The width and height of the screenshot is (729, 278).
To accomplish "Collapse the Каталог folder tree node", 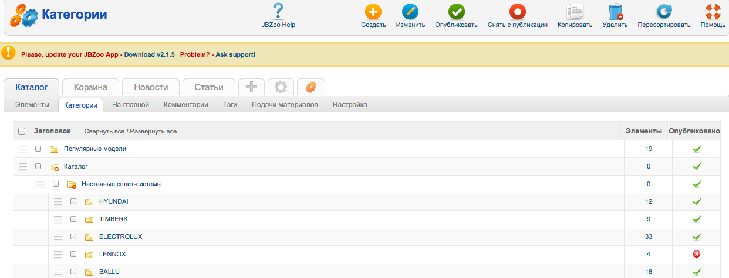I will pyautogui.click(x=54, y=167).
